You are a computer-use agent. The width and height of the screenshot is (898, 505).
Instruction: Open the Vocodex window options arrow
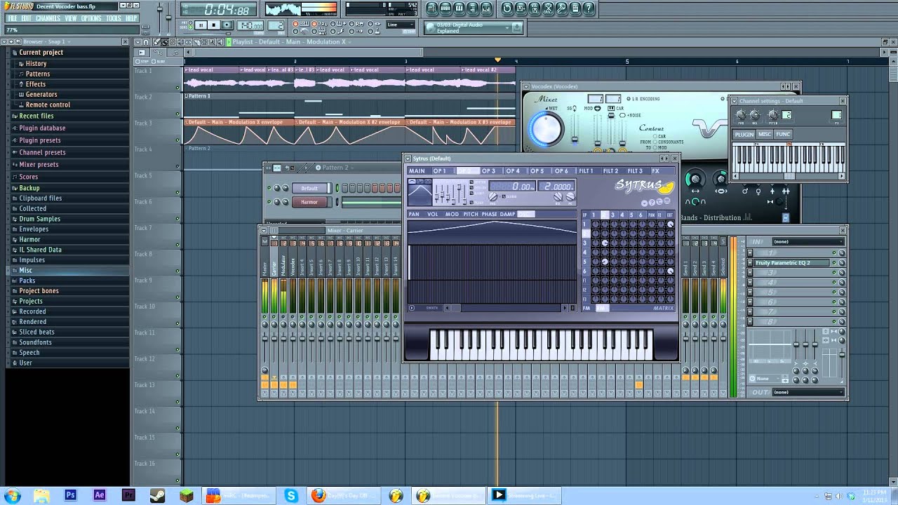tap(525, 86)
